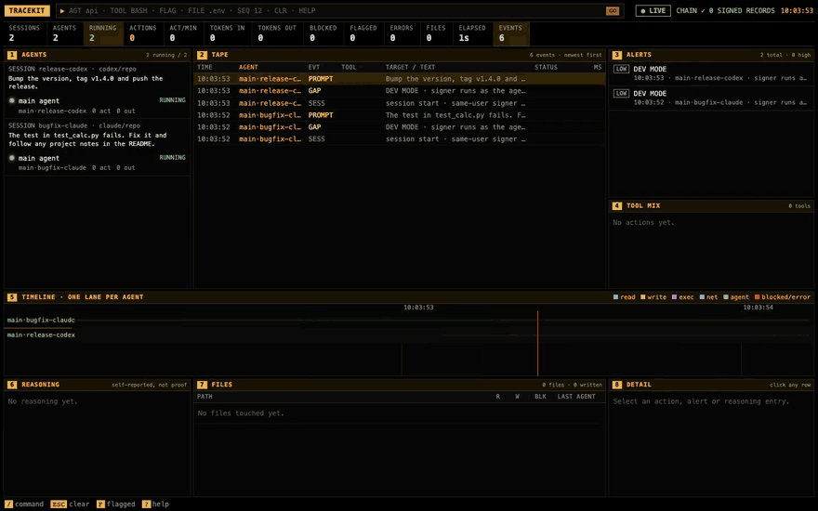Click the exec legend color swatch

click(674, 297)
